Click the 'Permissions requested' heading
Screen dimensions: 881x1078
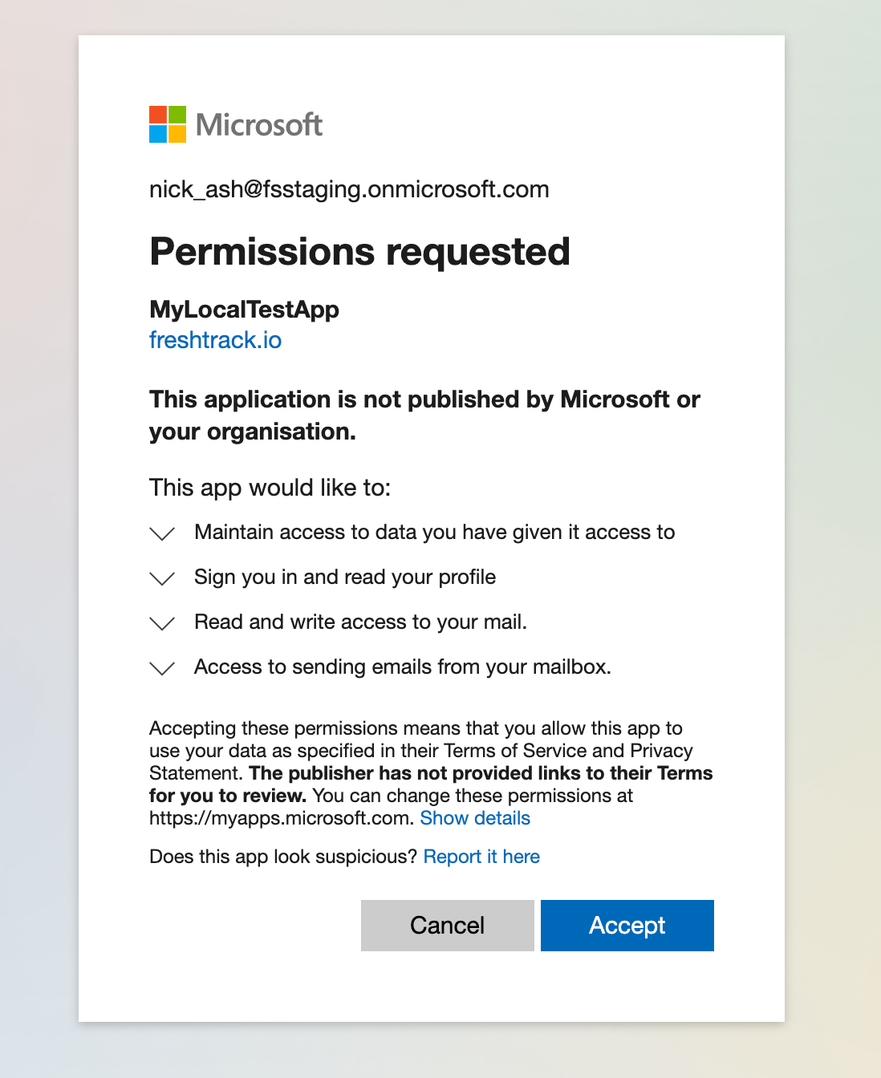tap(359, 252)
